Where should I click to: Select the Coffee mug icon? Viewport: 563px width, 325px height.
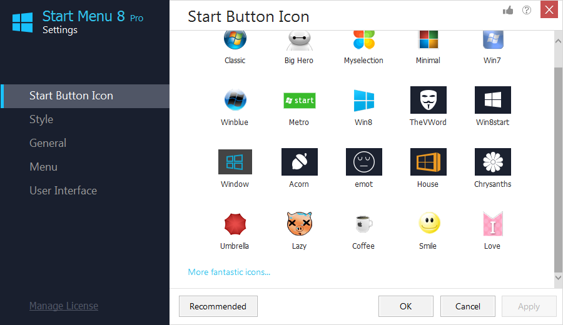point(363,224)
